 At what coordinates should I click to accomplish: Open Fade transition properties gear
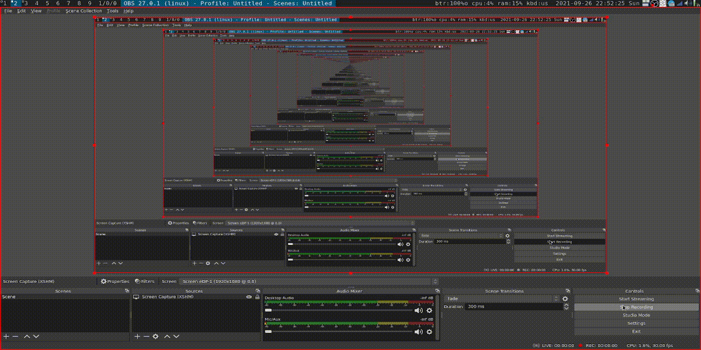pyautogui.click(x=565, y=299)
